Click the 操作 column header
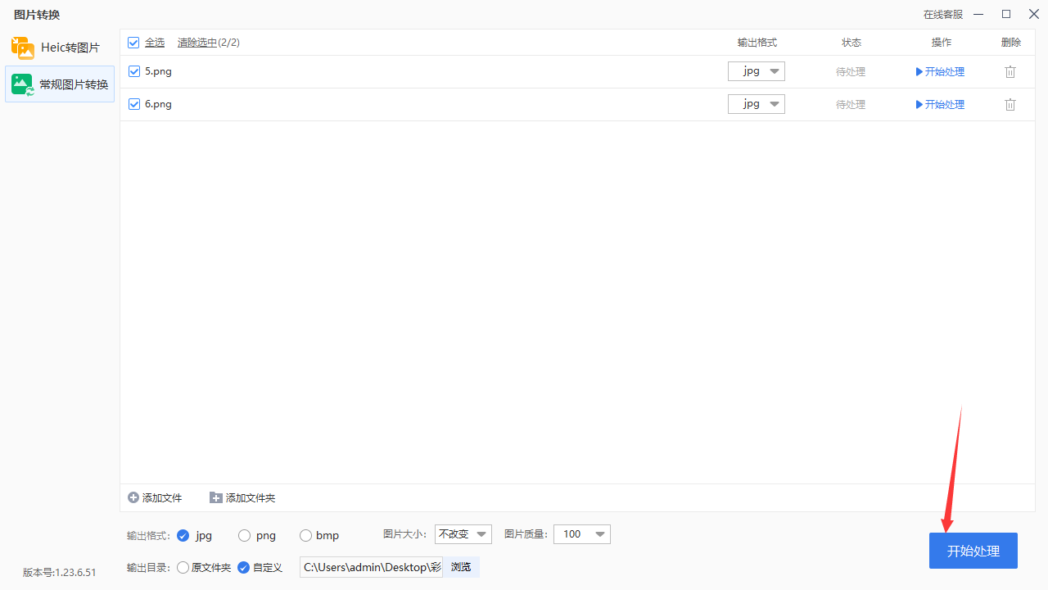The width and height of the screenshot is (1048, 590). click(x=942, y=43)
